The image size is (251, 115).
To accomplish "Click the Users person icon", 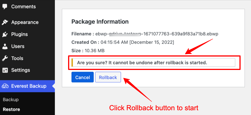I will (5, 46).
